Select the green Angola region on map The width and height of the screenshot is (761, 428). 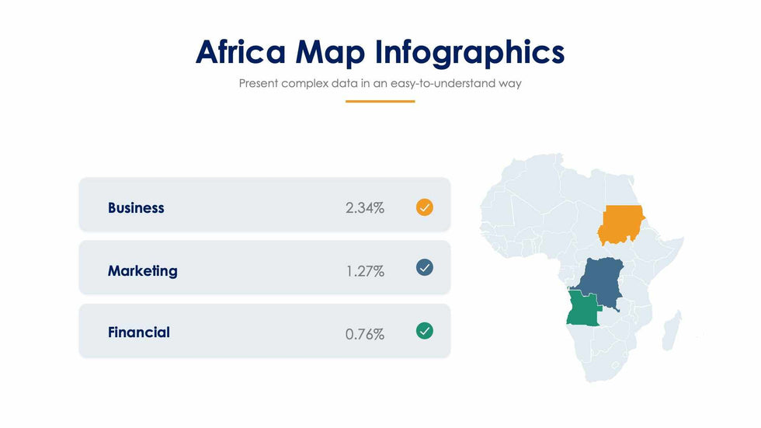[582, 309]
